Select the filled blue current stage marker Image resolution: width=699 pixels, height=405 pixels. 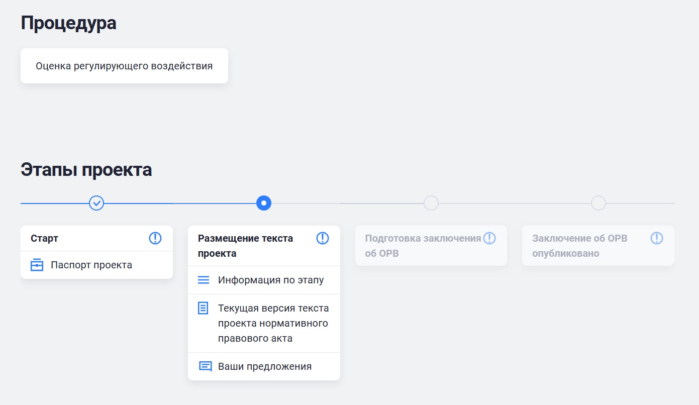pyautogui.click(x=264, y=203)
